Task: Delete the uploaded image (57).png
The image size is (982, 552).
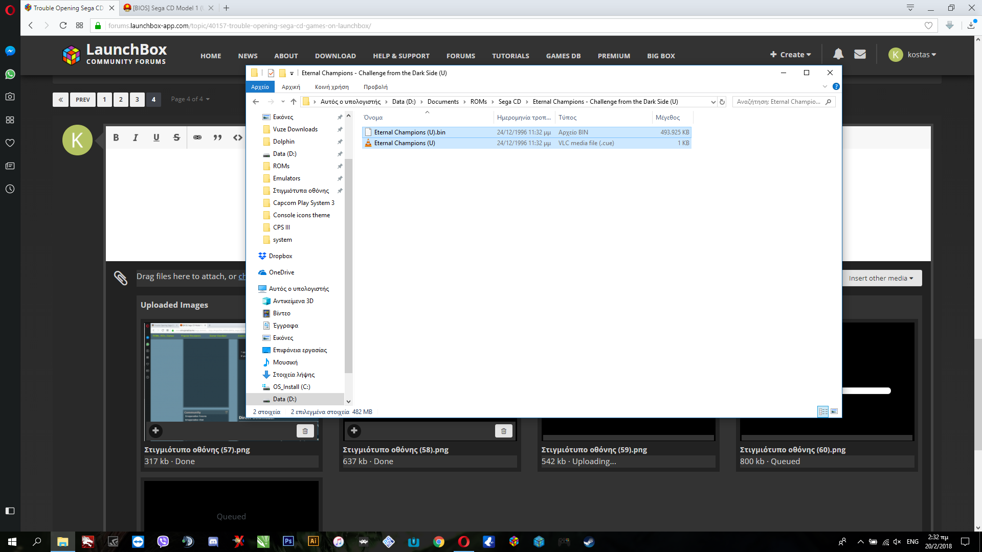Action: point(305,431)
